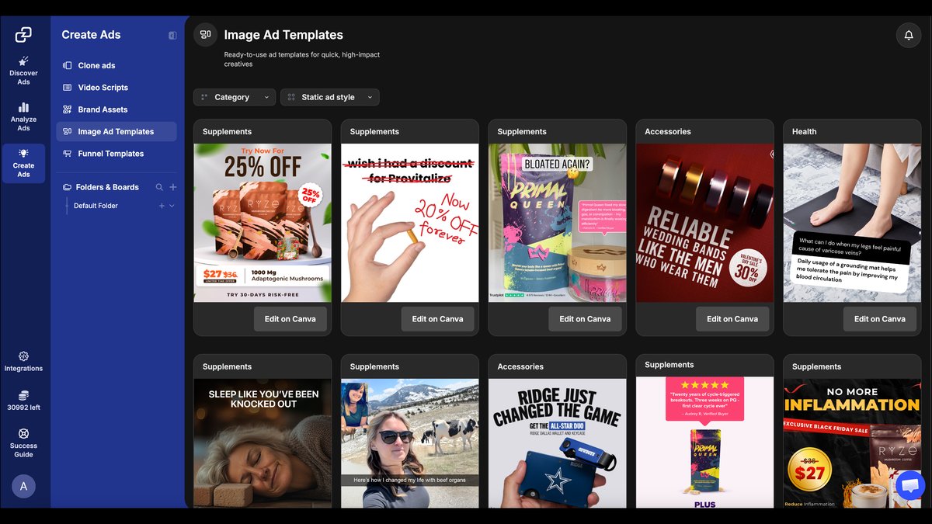Edit Primal Queen Bloated template on Canva

point(586,319)
